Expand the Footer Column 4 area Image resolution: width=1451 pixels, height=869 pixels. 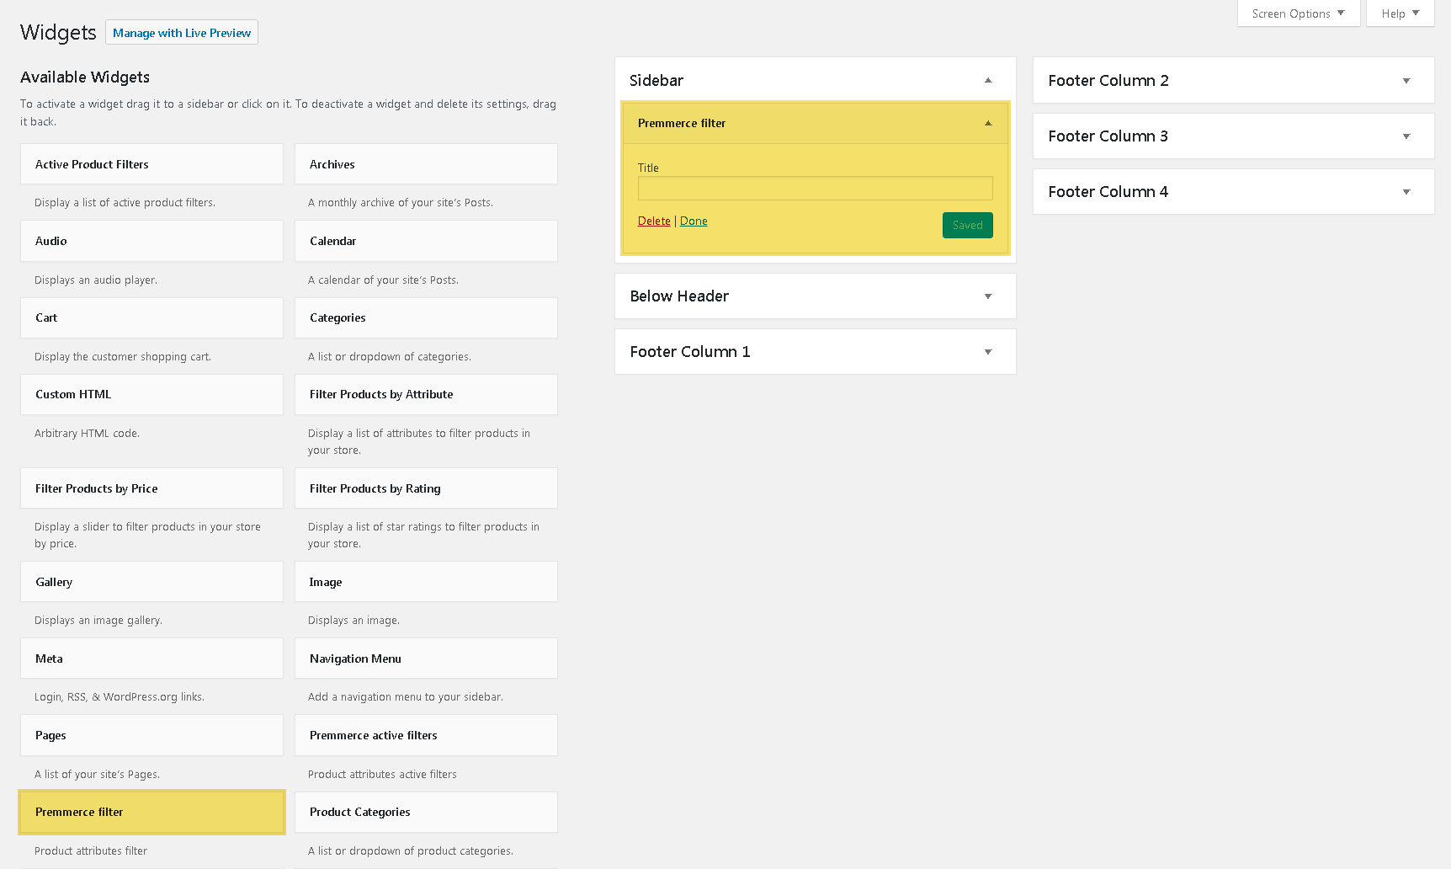coord(1406,192)
